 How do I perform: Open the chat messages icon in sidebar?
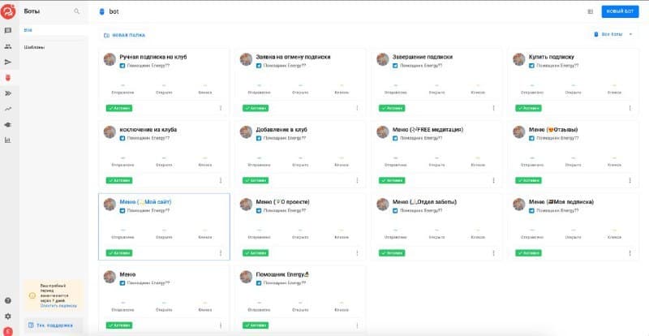[8, 31]
